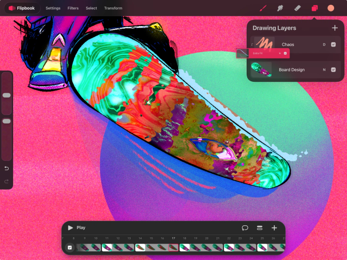Select the Brush paint tool
The width and height of the screenshot is (347, 260).
pyautogui.click(x=262, y=8)
